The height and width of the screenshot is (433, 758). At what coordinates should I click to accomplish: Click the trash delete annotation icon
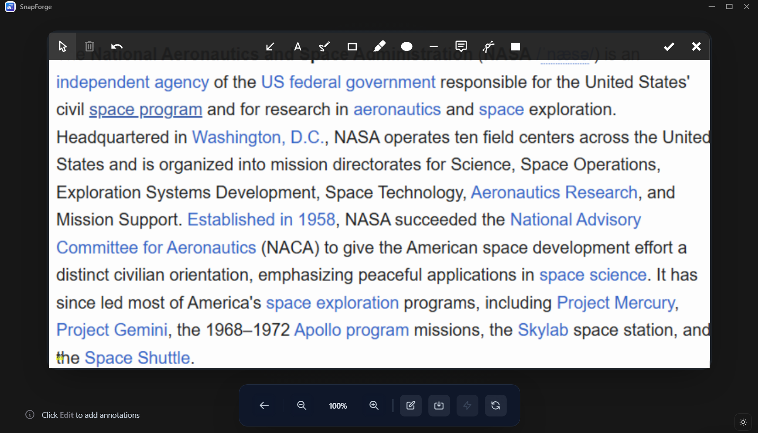coord(90,46)
